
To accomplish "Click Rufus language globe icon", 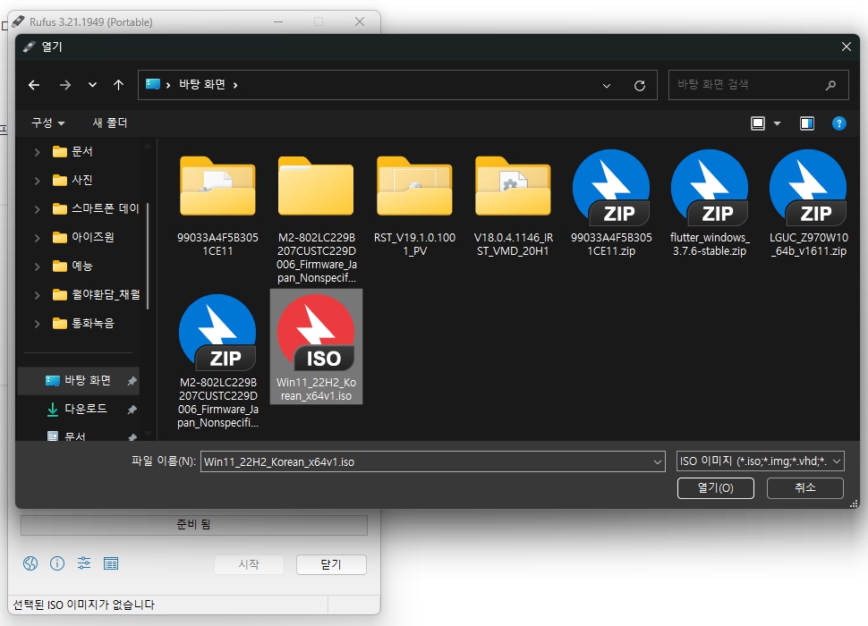I will click(x=30, y=563).
